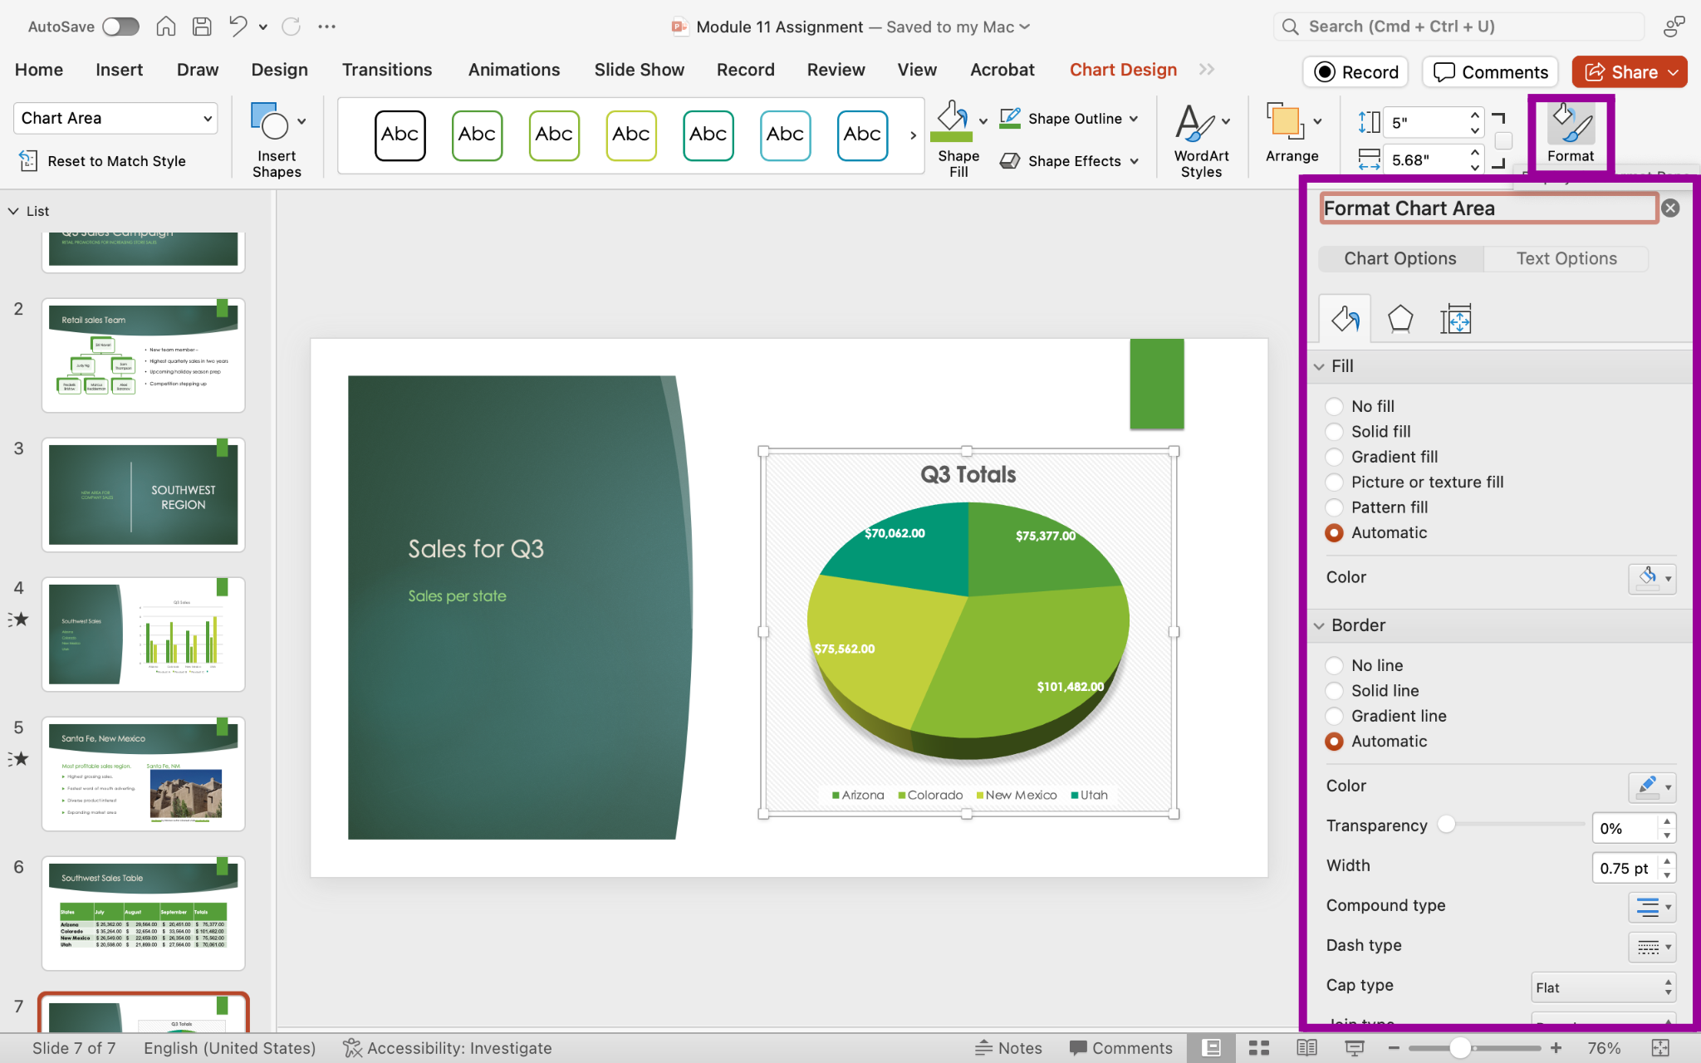Open Dash type dropdown

pyautogui.click(x=1652, y=947)
